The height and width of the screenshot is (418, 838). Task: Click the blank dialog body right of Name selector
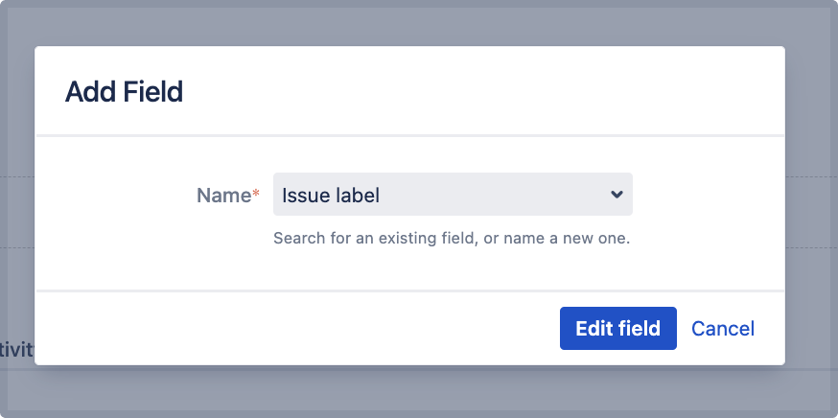(710, 196)
